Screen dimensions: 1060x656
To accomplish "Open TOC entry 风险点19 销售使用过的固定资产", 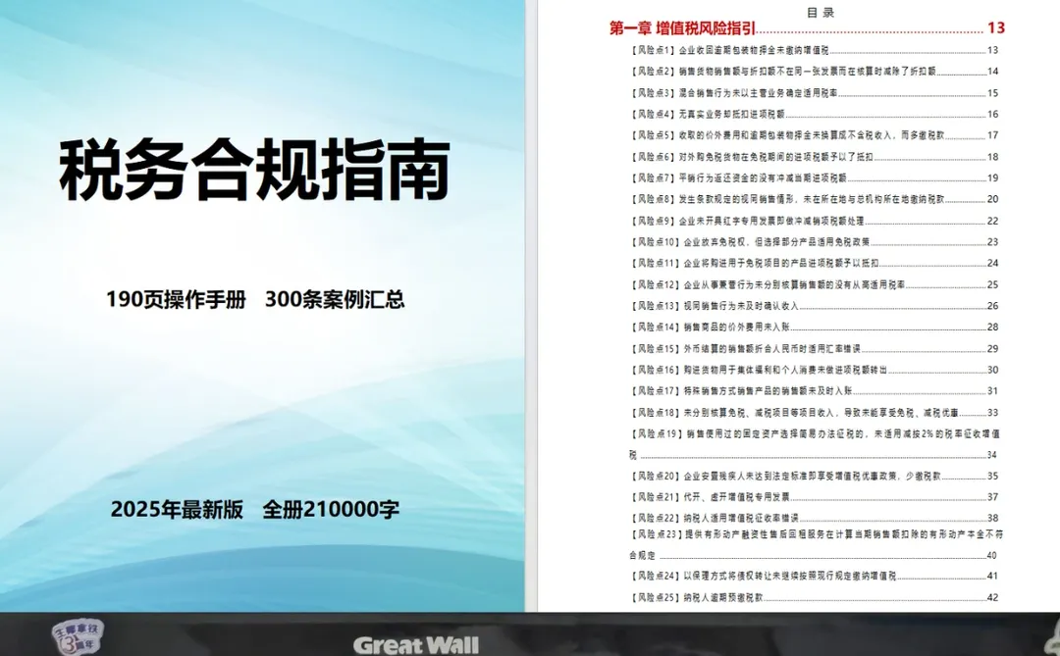I will click(814, 444).
